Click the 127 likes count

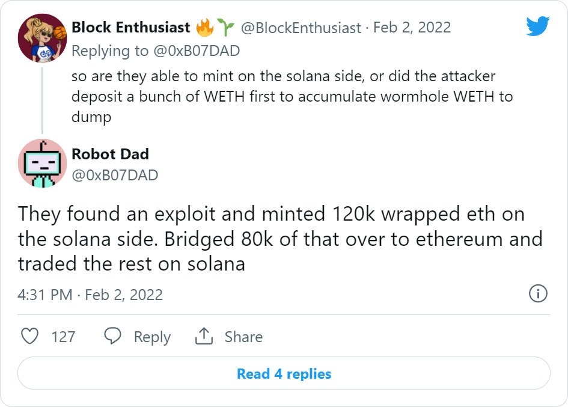click(63, 337)
